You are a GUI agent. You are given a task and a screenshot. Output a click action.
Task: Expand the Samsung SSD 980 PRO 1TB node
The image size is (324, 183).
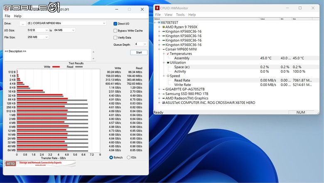pyautogui.click(x=160, y=94)
